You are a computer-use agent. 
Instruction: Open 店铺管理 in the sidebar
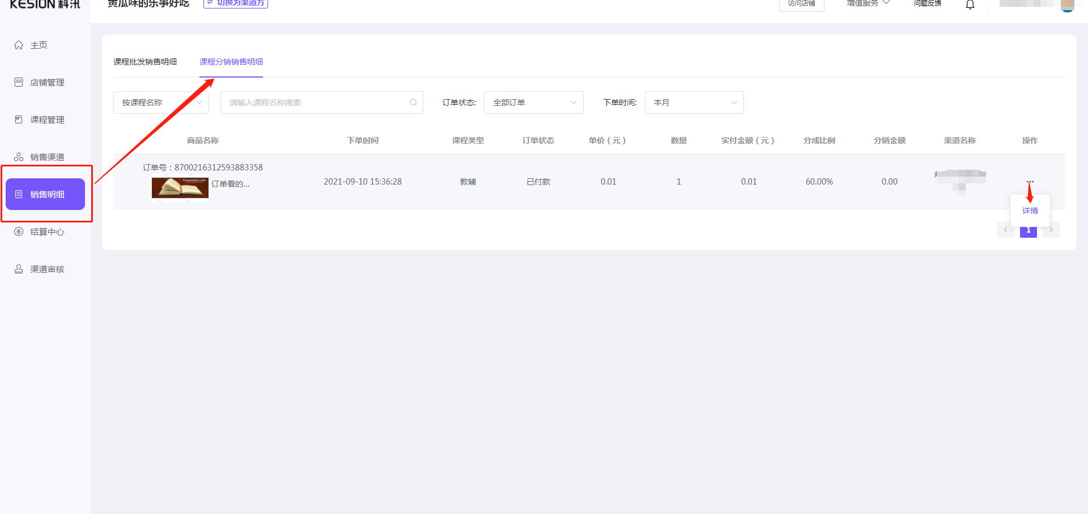[x=46, y=83]
